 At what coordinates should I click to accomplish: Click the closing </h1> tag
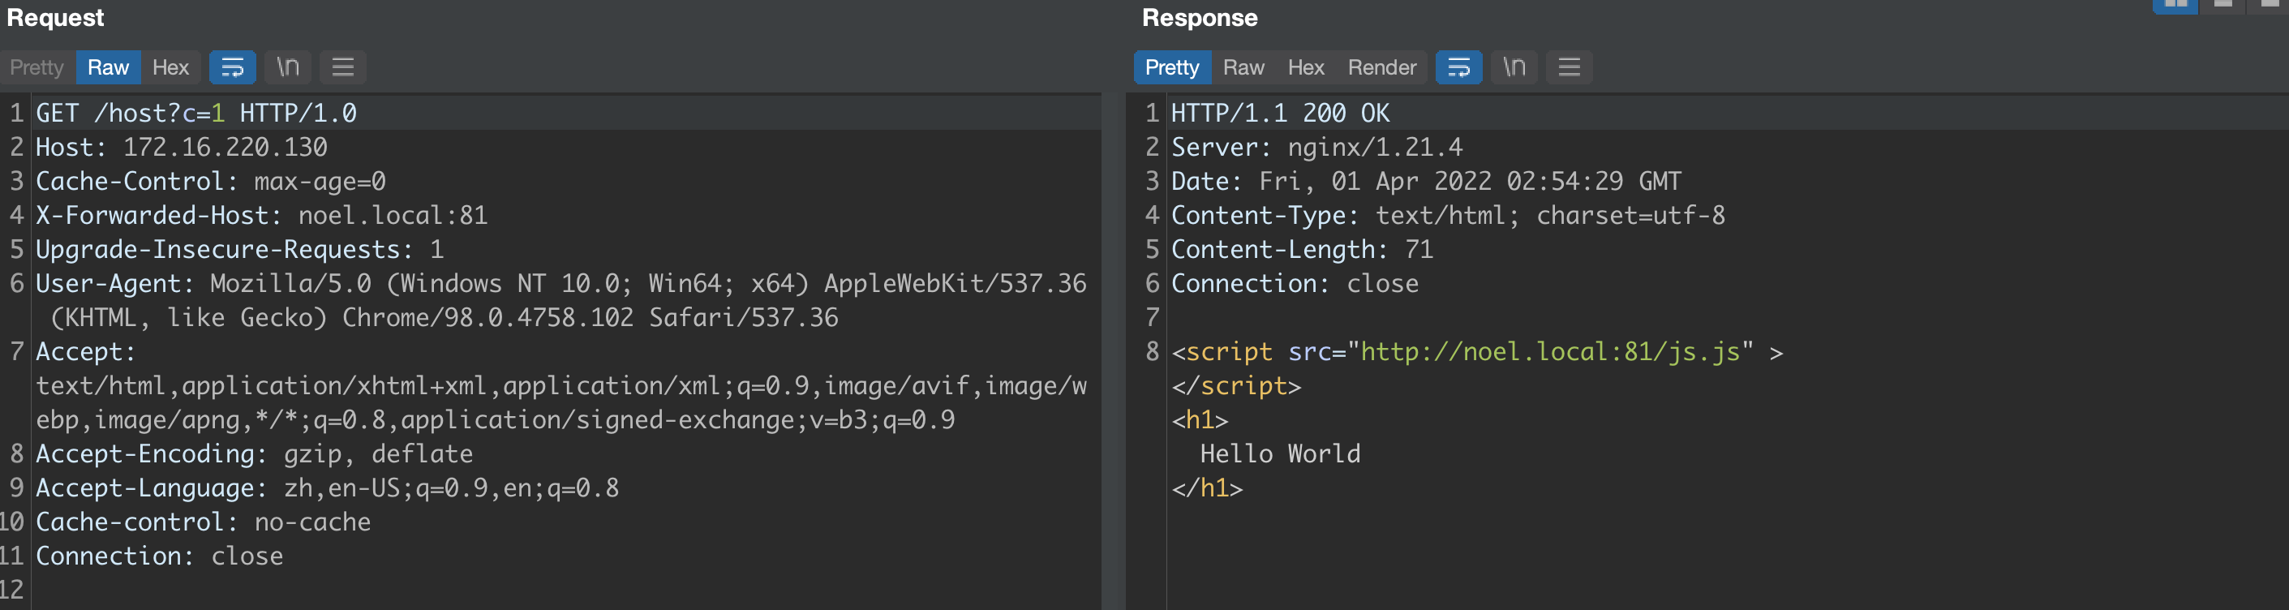tap(1208, 488)
